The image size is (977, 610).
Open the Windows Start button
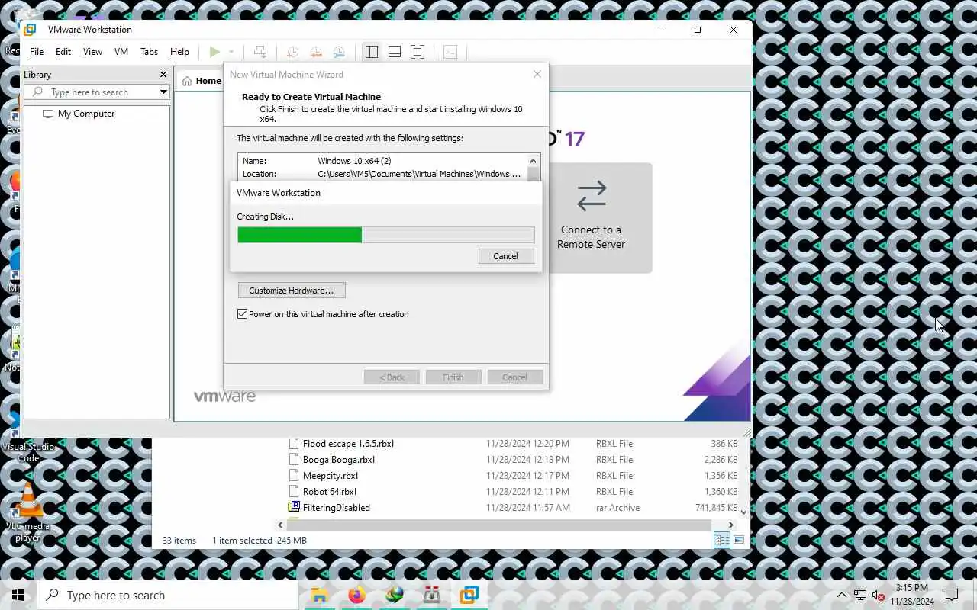pos(18,595)
